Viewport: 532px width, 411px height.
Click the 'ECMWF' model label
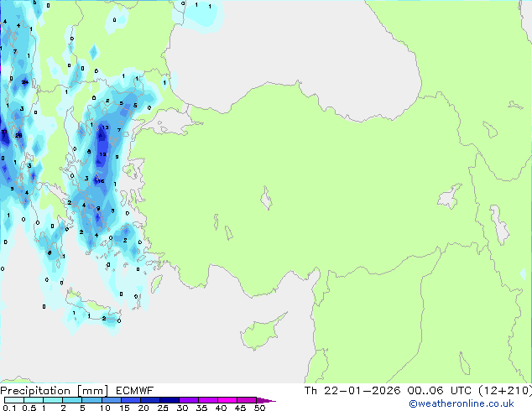(x=134, y=391)
